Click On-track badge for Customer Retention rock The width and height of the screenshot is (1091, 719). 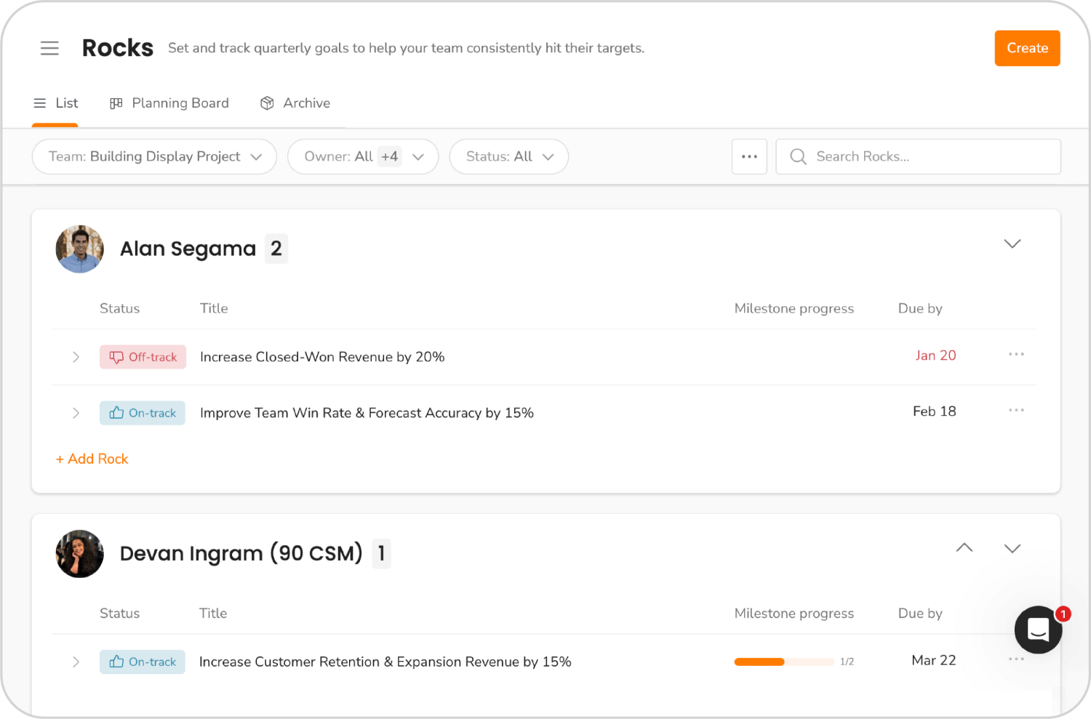point(143,662)
